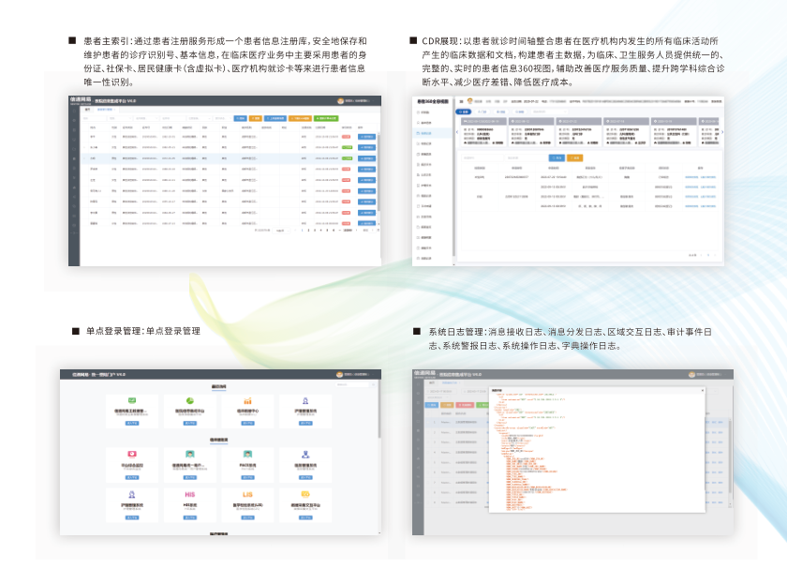The image size is (787, 569).
Task: Click the orange bar chart portal icon
Action: click(x=248, y=401)
